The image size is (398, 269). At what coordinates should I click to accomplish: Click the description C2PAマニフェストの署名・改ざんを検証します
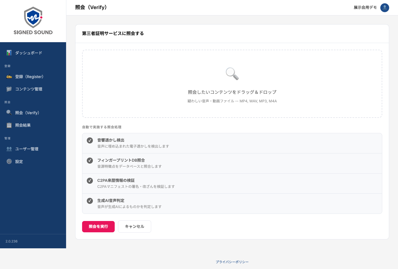pyautogui.click(x=136, y=187)
